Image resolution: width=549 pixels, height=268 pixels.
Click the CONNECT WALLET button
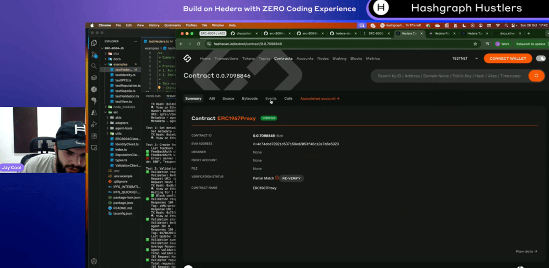[x=508, y=58]
